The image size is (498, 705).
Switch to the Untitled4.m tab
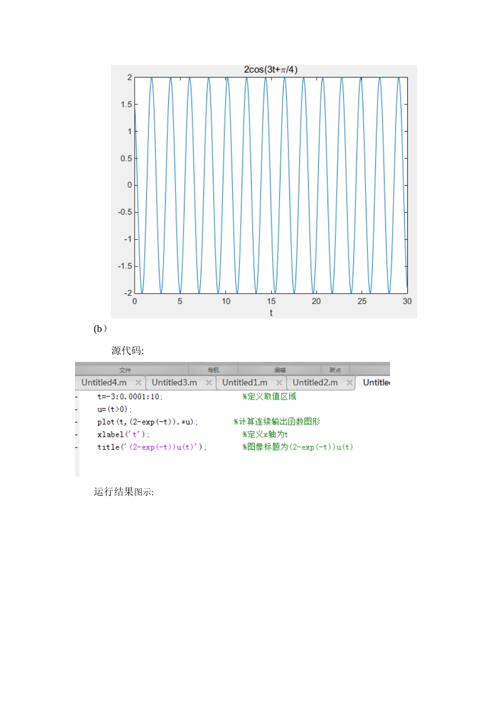pos(104,382)
